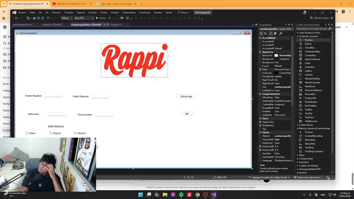Image resolution: width=354 pixels, height=199 pixels.
Task: Show events via the lightning bolt icon
Action: (275, 33)
